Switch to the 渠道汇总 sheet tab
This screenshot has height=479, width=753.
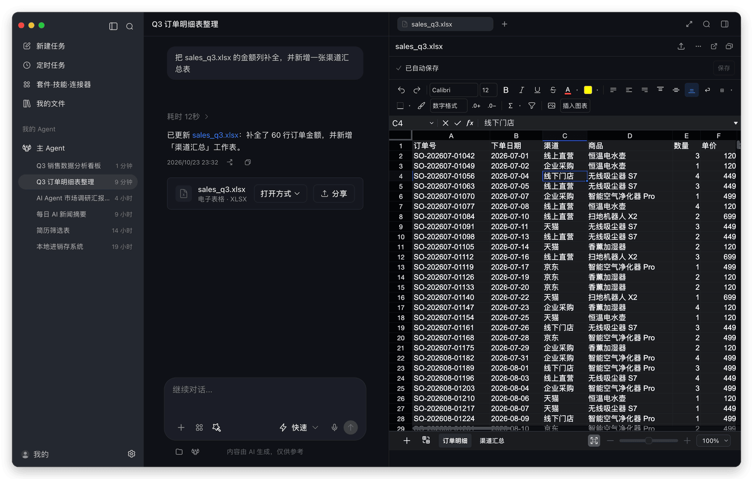pyautogui.click(x=492, y=441)
